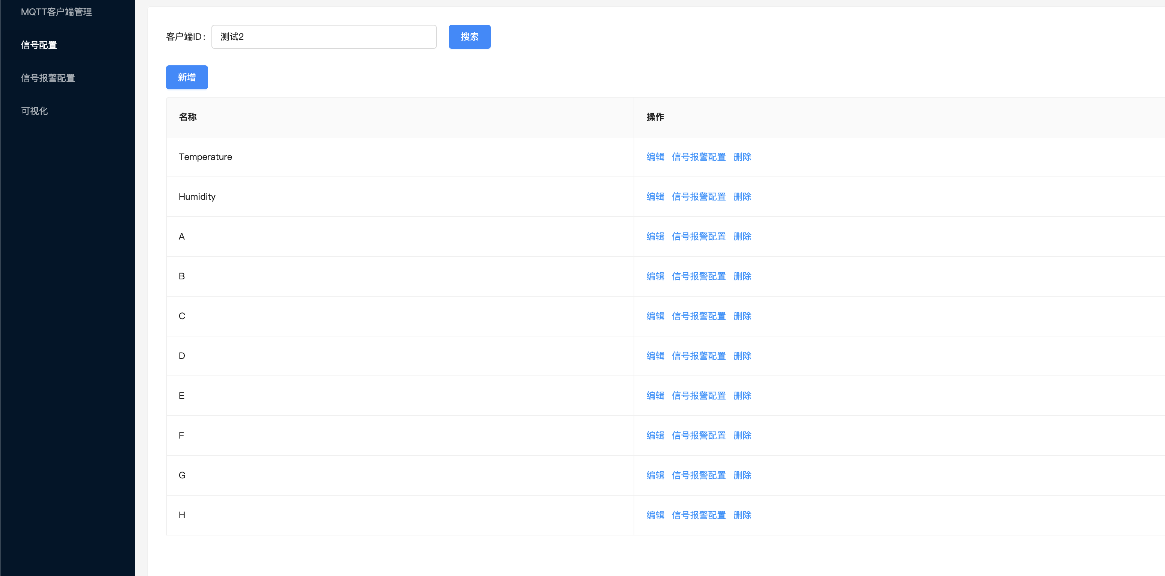
Task: Edit the Humidity signal
Action: (655, 197)
